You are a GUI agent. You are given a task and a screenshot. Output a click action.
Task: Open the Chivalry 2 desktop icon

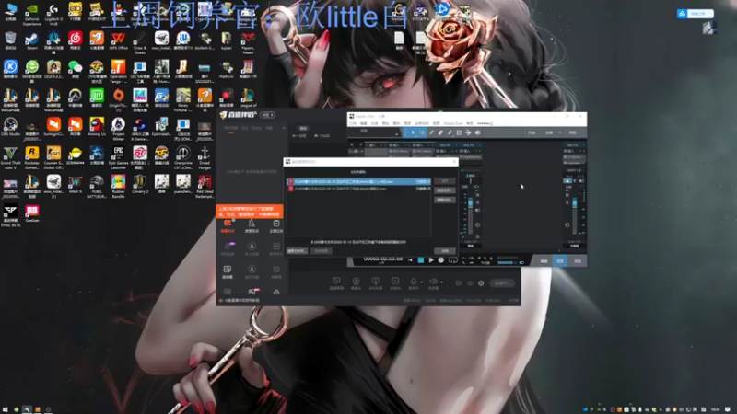(x=140, y=185)
